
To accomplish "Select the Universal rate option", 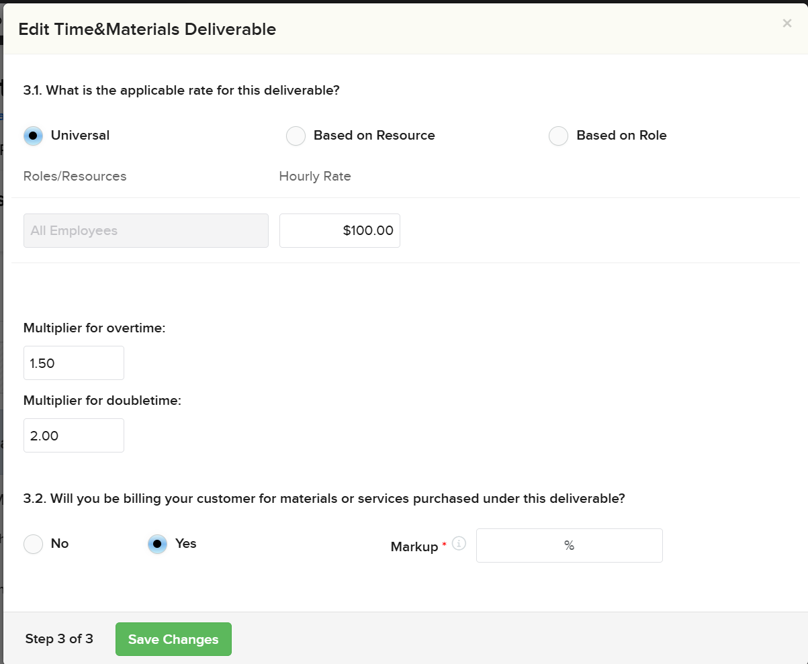I will coord(33,136).
